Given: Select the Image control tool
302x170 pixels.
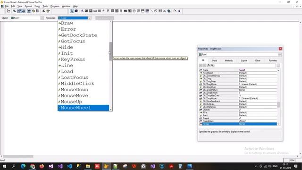Looking at the screenshot, I should [130, 11].
